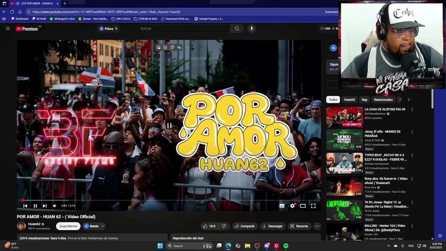The width and height of the screenshot is (446, 251).
Task: Open the Huan62 channel name link
Action: point(34,224)
